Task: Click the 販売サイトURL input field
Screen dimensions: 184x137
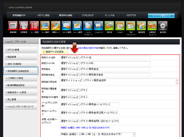Action: pyautogui.click(x=105, y=63)
